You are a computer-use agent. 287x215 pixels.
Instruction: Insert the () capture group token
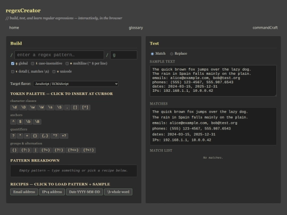(x=14, y=150)
